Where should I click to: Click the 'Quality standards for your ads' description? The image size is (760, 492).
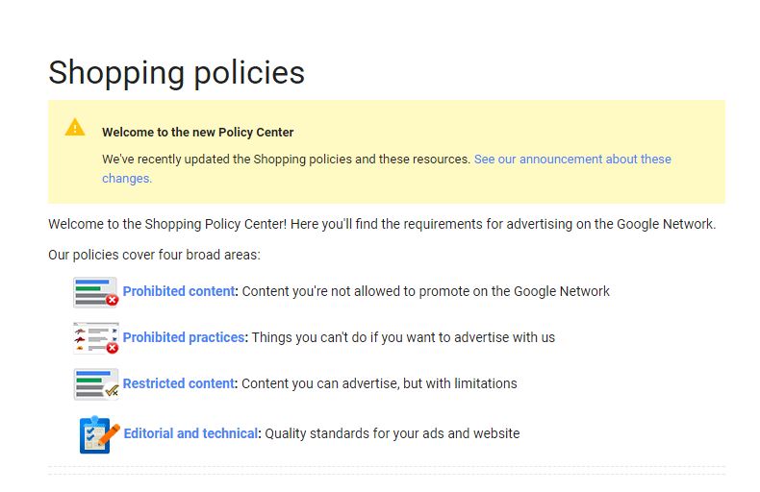(x=393, y=433)
